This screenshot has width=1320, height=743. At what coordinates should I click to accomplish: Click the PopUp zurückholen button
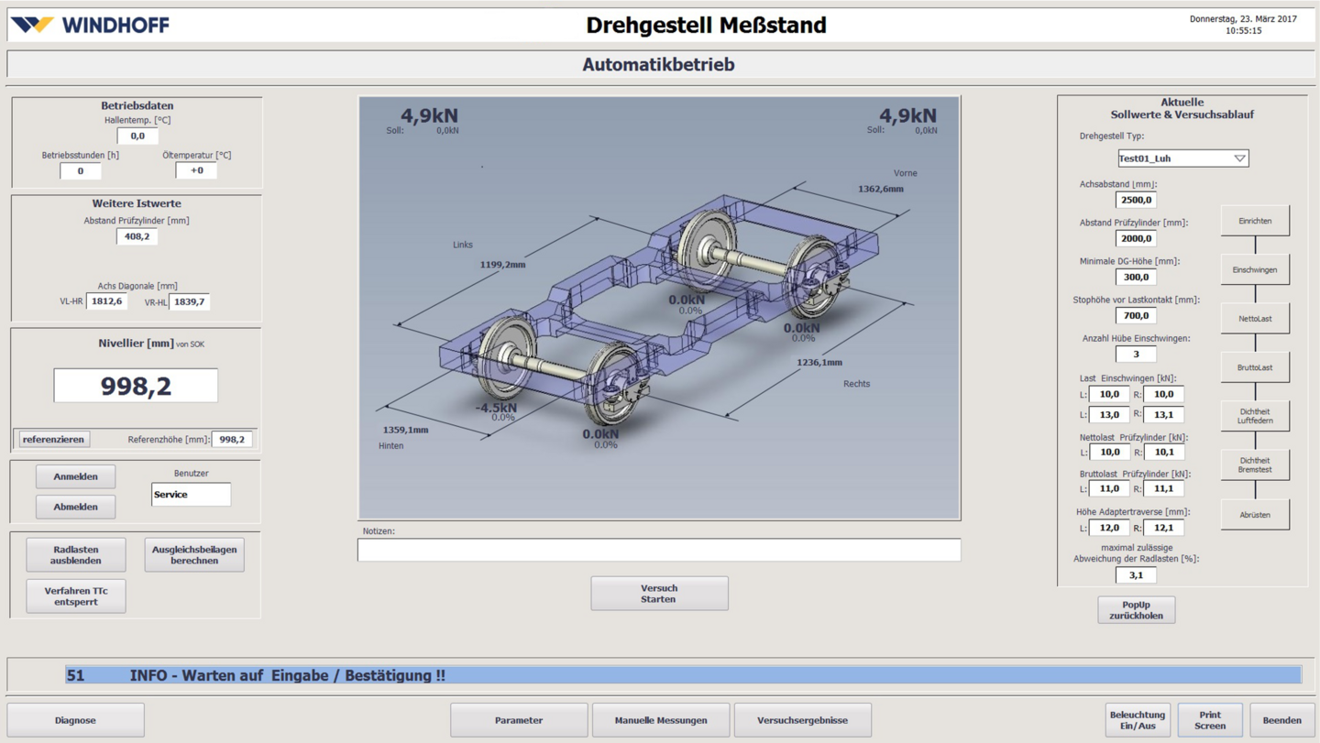1136,610
